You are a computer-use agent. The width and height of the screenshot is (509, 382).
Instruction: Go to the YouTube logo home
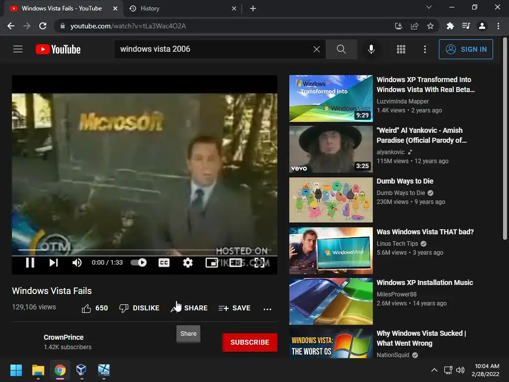[x=58, y=49]
